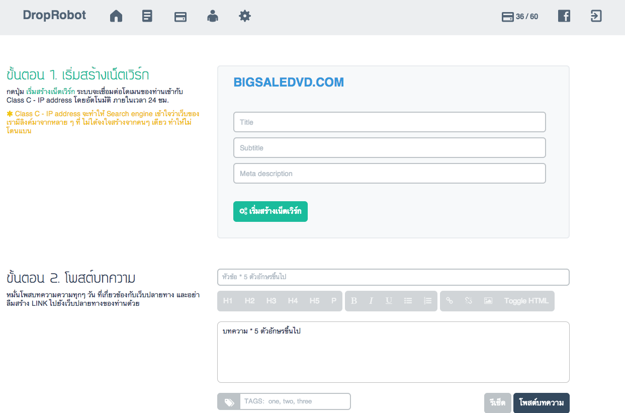Insert a numbered list
The height and width of the screenshot is (413, 625).
[x=427, y=301]
